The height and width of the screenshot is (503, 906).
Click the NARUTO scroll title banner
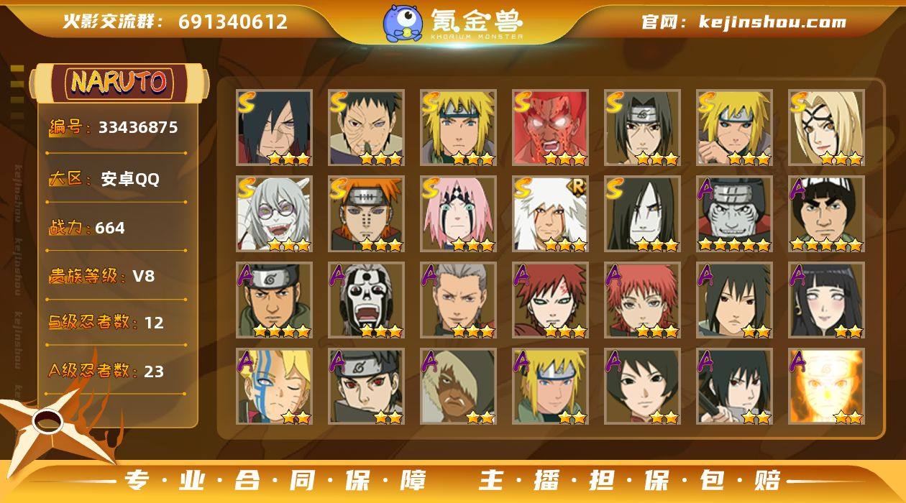(x=119, y=82)
